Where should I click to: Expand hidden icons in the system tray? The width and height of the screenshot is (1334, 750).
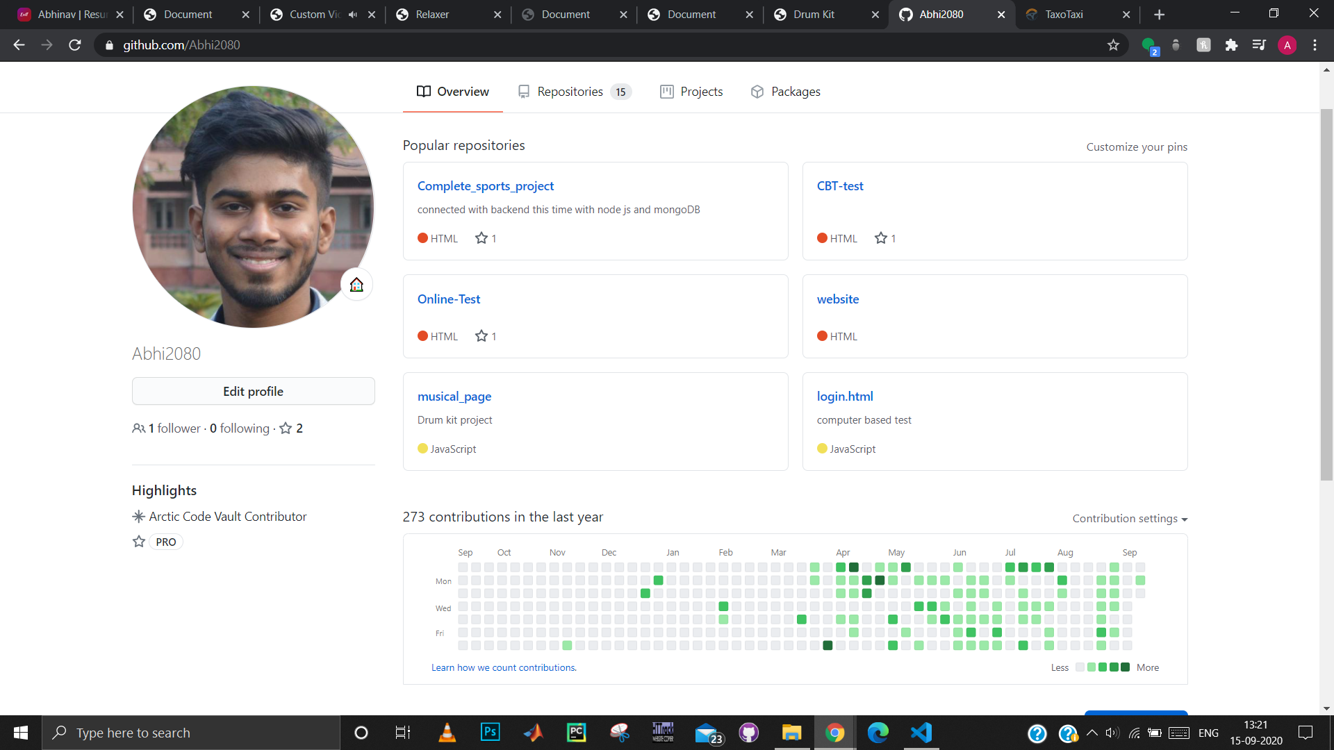1091,733
